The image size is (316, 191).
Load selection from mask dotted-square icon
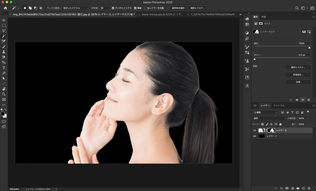click(x=291, y=100)
